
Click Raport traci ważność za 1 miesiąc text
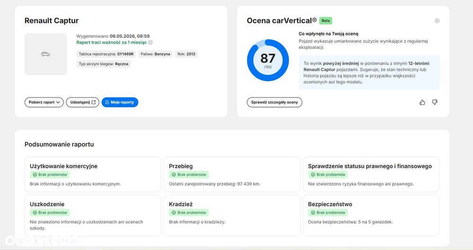pos(112,43)
